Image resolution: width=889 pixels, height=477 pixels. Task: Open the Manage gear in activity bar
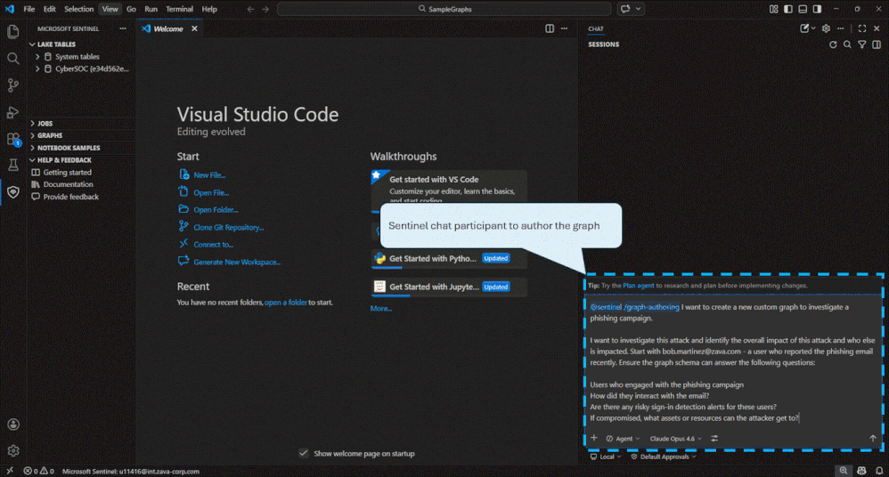click(13, 451)
